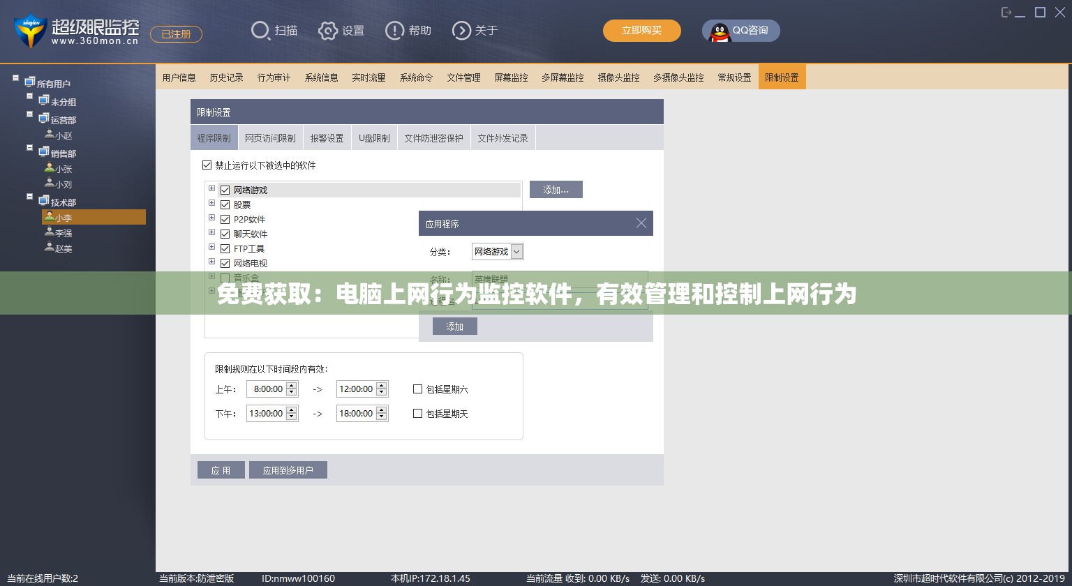Decrease the 13:00:00 time stepper
The height and width of the screenshot is (586, 1072).
tap(292, 417)
